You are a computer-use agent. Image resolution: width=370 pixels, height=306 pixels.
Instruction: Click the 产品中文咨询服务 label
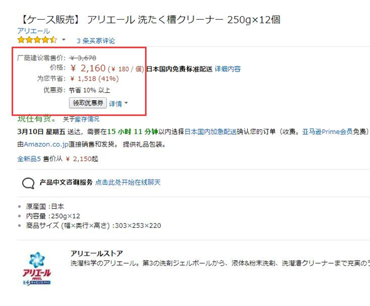(x=66, y=182)
